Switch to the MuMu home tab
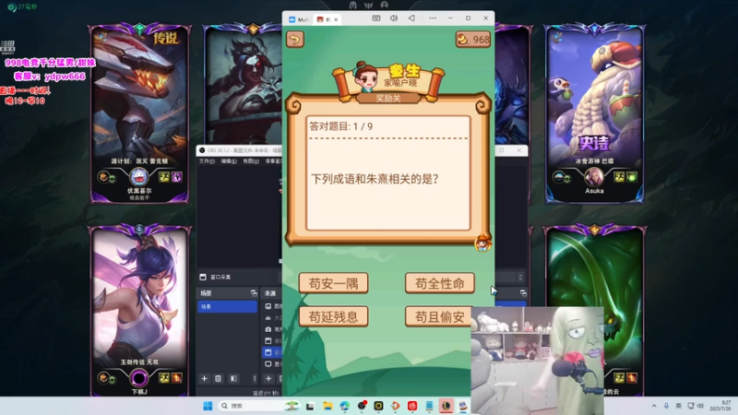The height and width of the screenshot is (415, 738). click(x=299, y=19)
